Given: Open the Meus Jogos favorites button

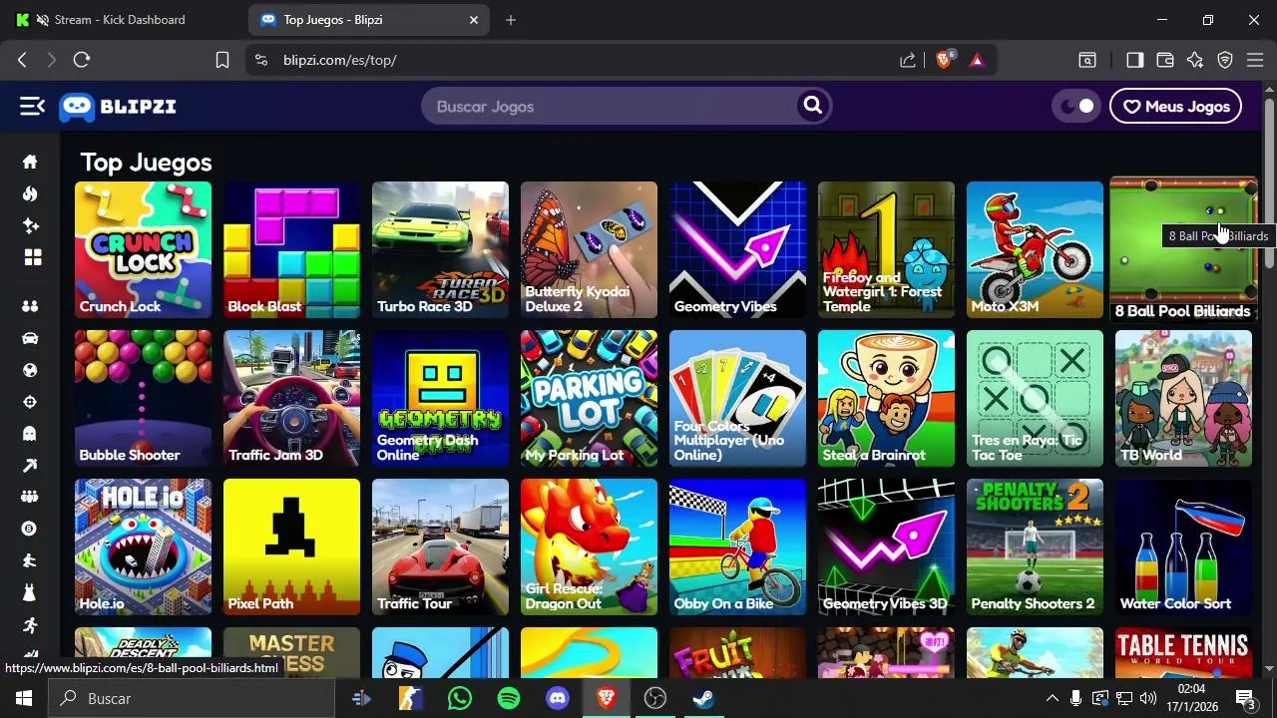Looking at the screenshot, I should pos(1175,106).
